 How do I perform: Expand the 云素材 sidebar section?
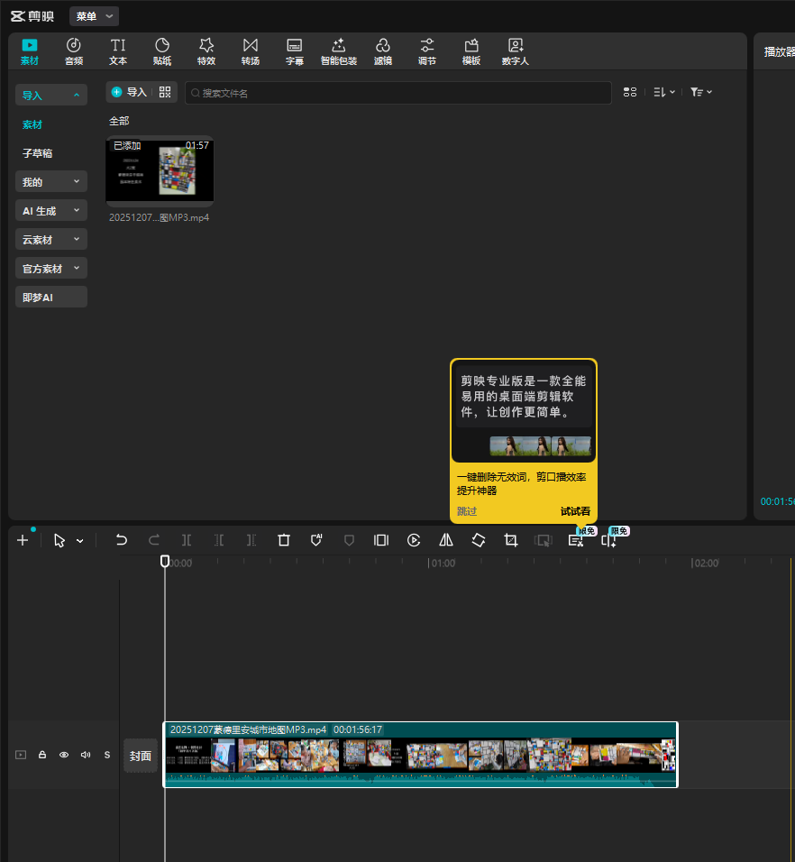click(x=51, y=240)
